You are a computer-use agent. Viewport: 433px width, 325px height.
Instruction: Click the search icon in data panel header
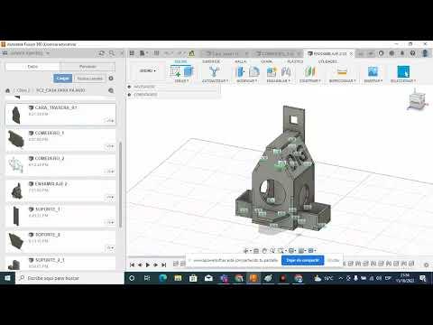pos(112,53)
